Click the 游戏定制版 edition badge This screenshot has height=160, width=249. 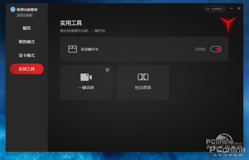click(x=25, y=15)
